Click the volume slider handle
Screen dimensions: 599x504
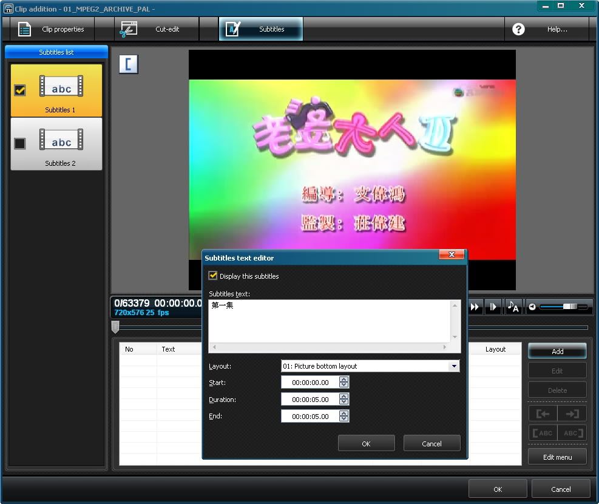pos(570,307)
